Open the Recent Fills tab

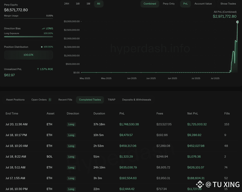tap(65, 100)
